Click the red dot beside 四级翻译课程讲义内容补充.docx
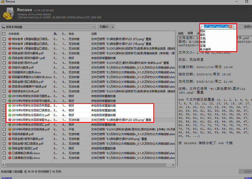Screen dimensions: 252x179 click(x=10, y=77)
